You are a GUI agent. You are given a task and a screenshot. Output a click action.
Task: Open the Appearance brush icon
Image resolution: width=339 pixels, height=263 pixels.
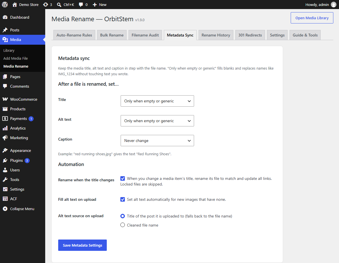[x=5, y=150]
